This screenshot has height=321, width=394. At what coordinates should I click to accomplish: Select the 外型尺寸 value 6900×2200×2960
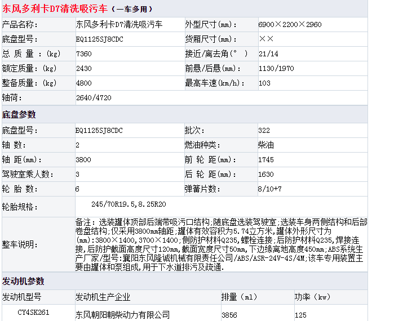pyautogui.click(x=290, y=25)
